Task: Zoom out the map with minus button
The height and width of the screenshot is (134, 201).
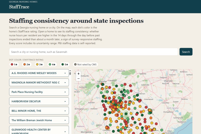Action: [79, 79]
